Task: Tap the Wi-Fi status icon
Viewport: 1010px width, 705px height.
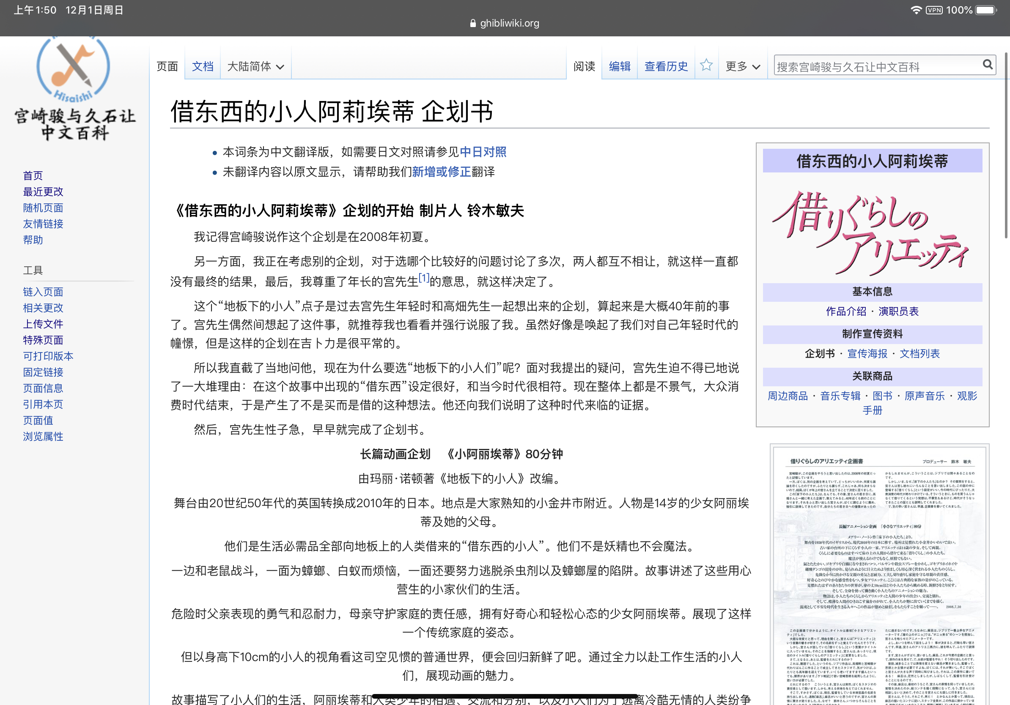Action: [916, 10]
